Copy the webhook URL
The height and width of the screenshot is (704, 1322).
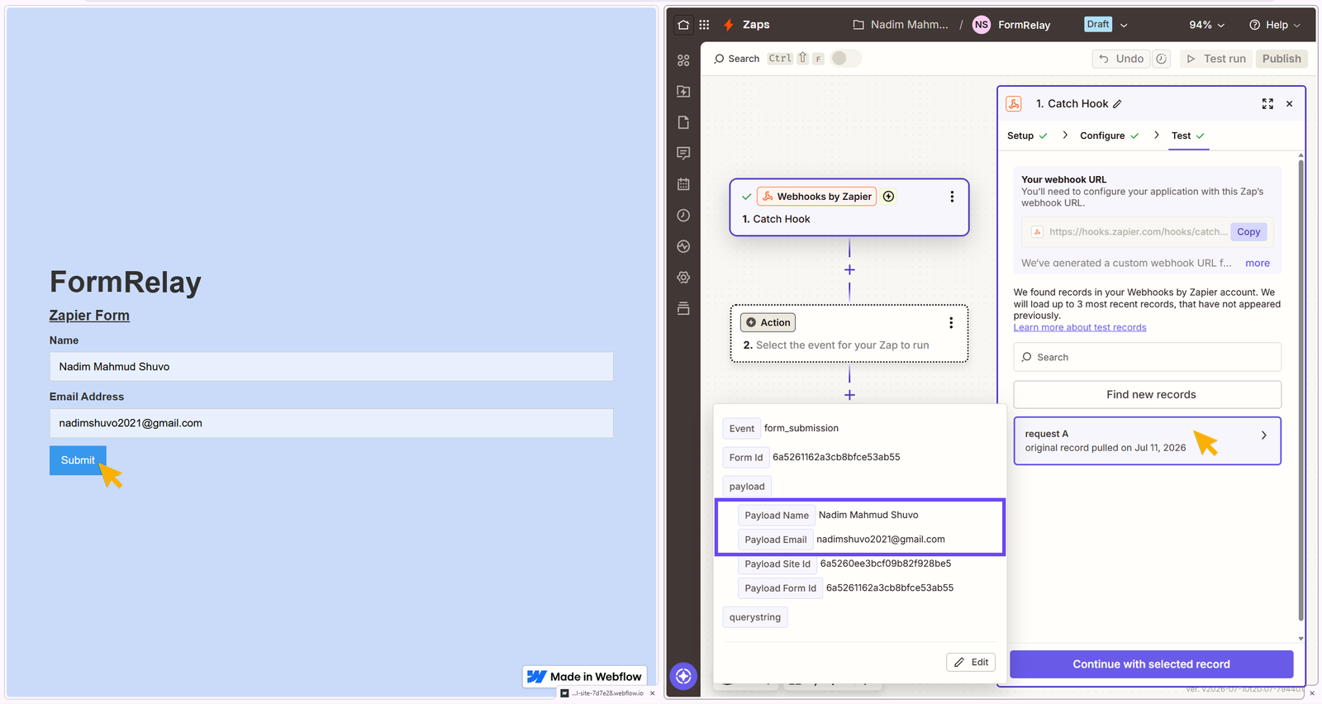(x=1248, y=232)
